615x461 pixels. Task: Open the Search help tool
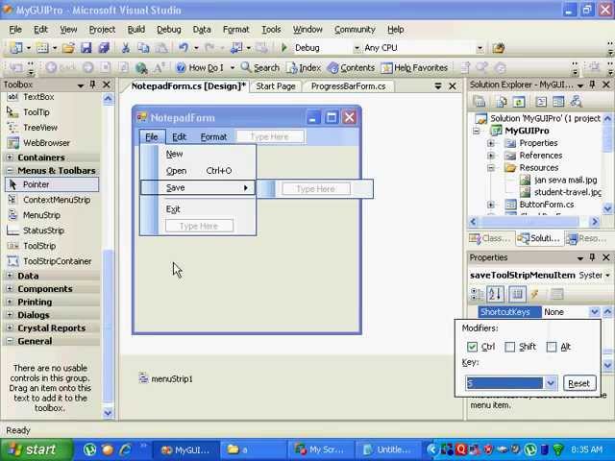(x=259, y=68)
